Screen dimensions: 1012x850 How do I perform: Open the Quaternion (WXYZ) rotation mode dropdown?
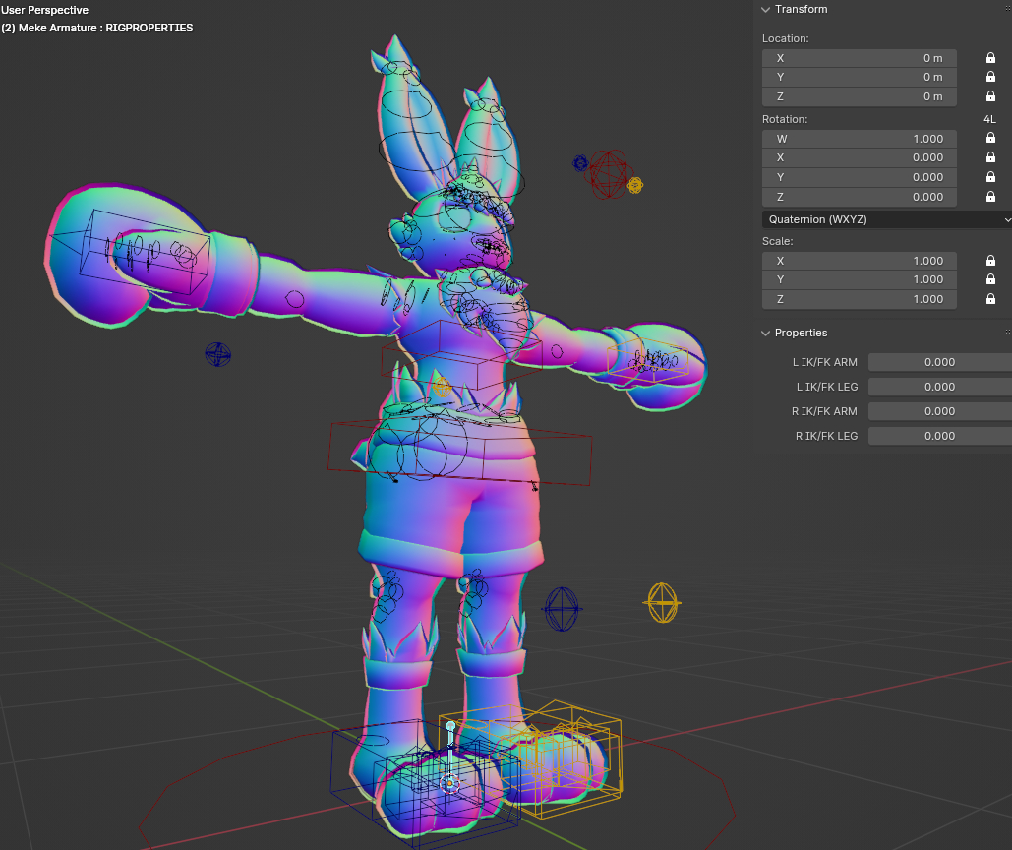pyautogui.click(x=886, y=219)
